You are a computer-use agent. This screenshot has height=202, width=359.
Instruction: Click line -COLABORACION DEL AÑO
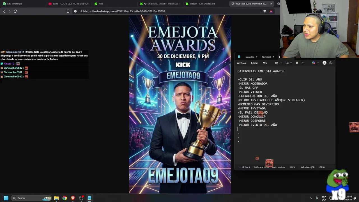pyautogui.click(x=257, y=96)
